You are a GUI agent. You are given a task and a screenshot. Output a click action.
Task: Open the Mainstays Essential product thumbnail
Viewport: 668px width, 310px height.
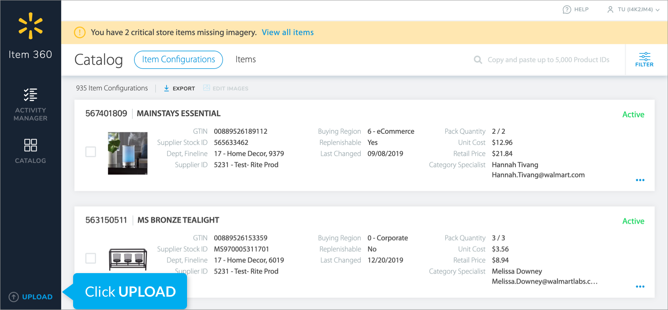click(x=128, y=153)
